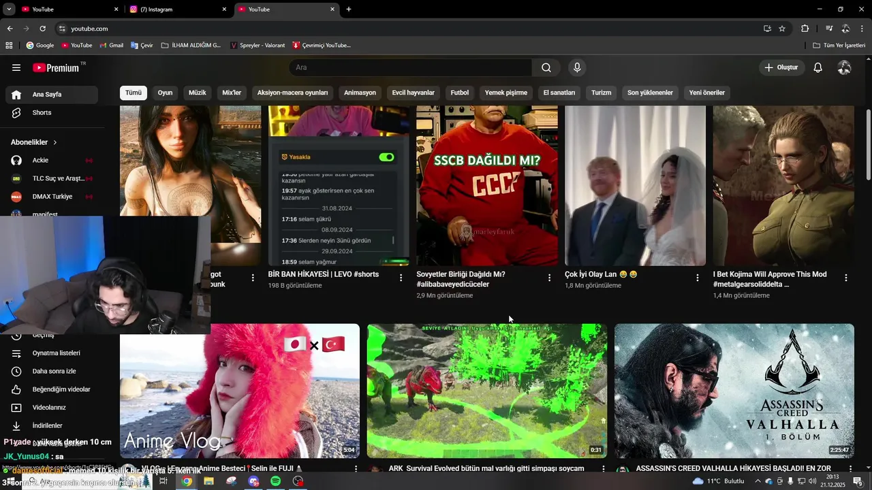Open İndirilenler in sidebar
Image resolution: width=872 pixels, height=490 pixels.
click(52, 425)
